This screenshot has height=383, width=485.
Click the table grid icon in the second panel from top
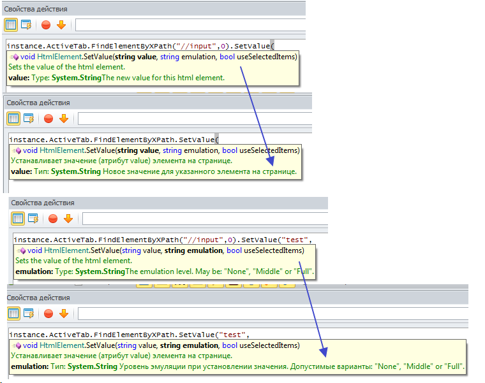click(13, 119)
